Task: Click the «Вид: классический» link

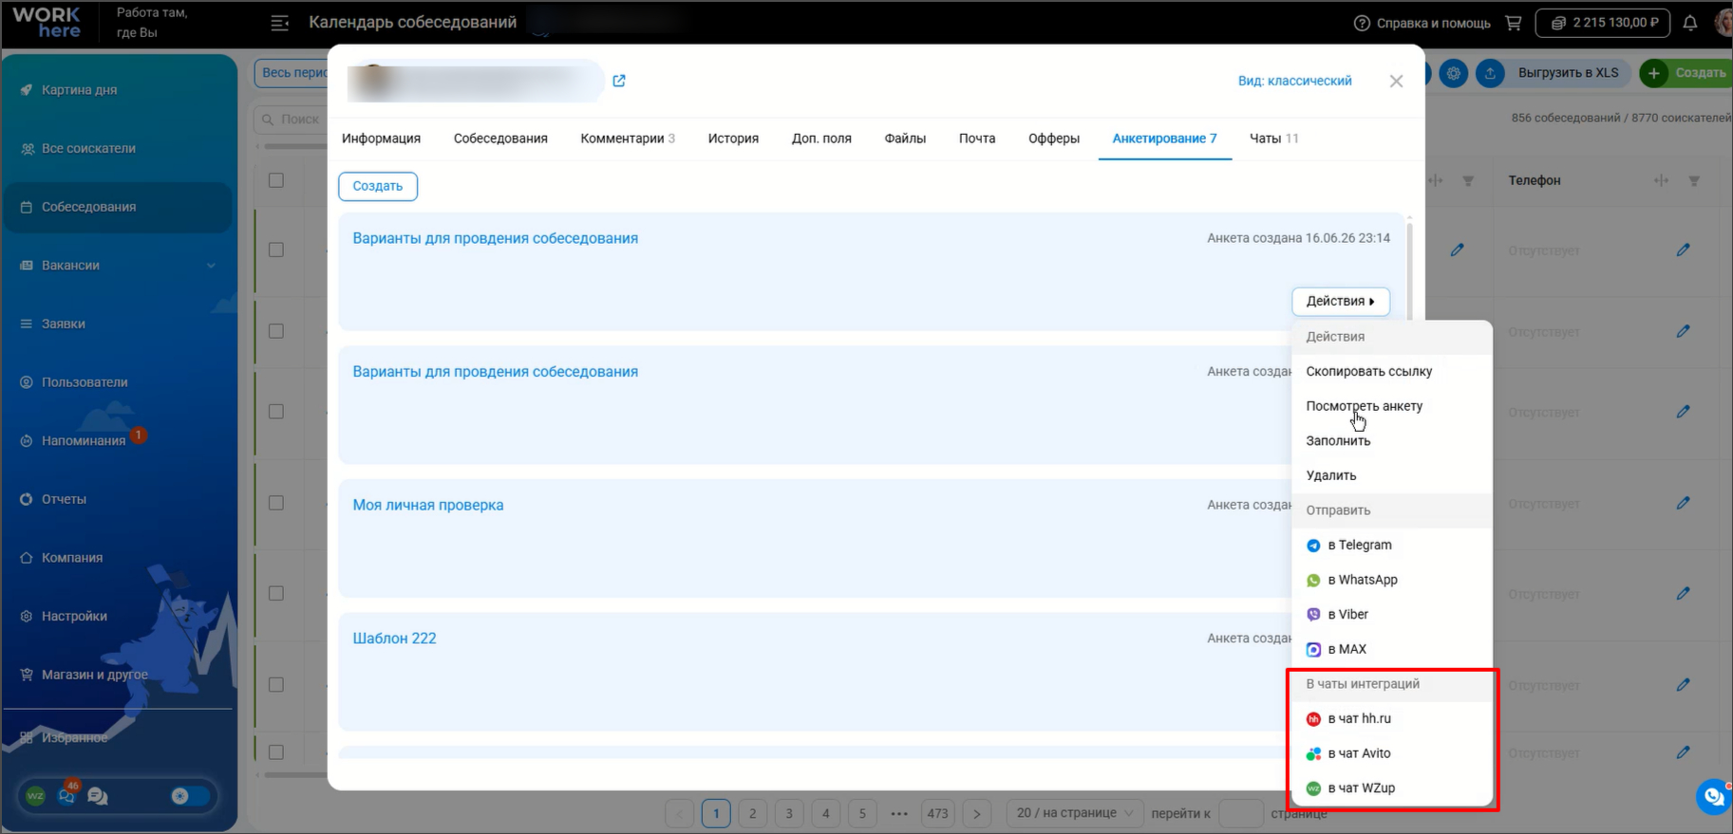Action: point(1294,81)
